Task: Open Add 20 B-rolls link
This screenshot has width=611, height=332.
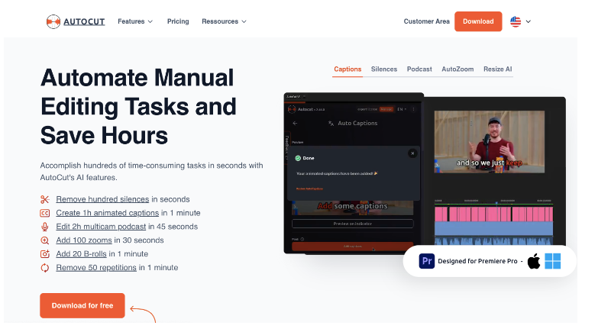Action: click(x=81, y=253)
